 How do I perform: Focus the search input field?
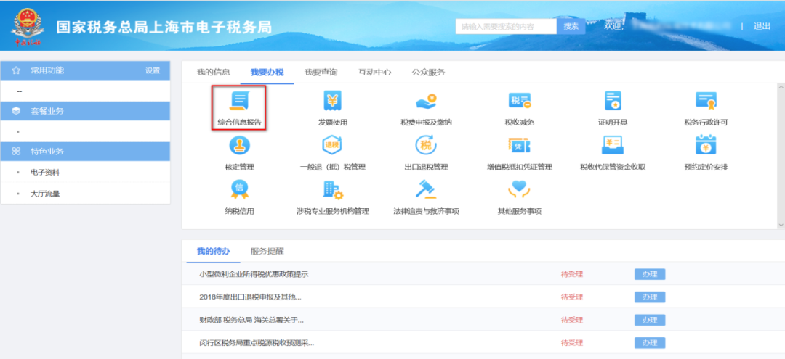(506, 26)
